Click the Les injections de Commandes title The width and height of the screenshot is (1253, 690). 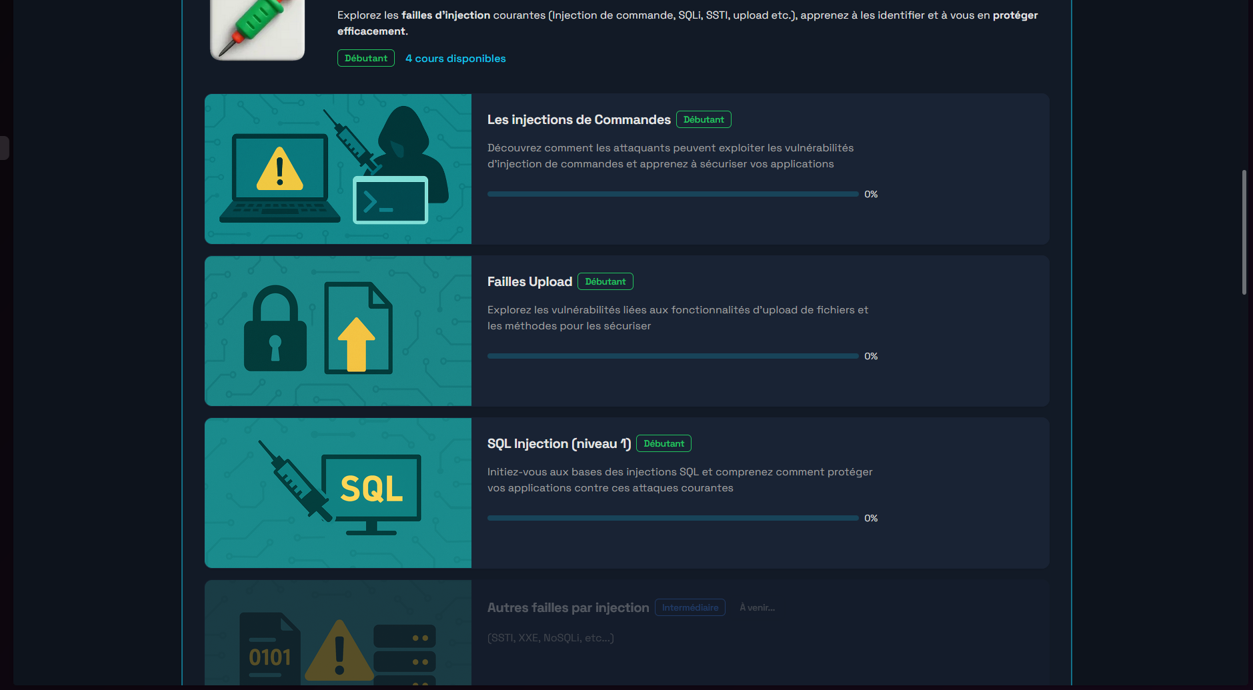[x=579, y=119]
